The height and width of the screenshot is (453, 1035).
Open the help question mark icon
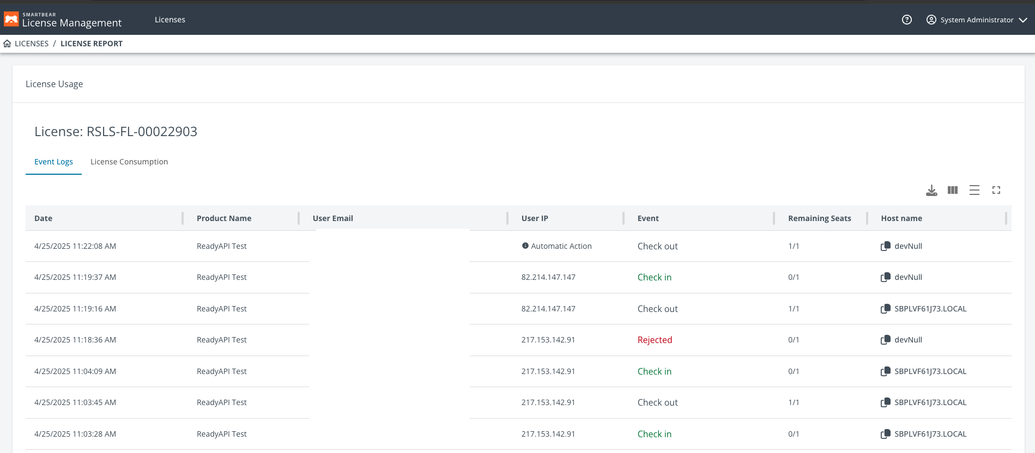907,20
